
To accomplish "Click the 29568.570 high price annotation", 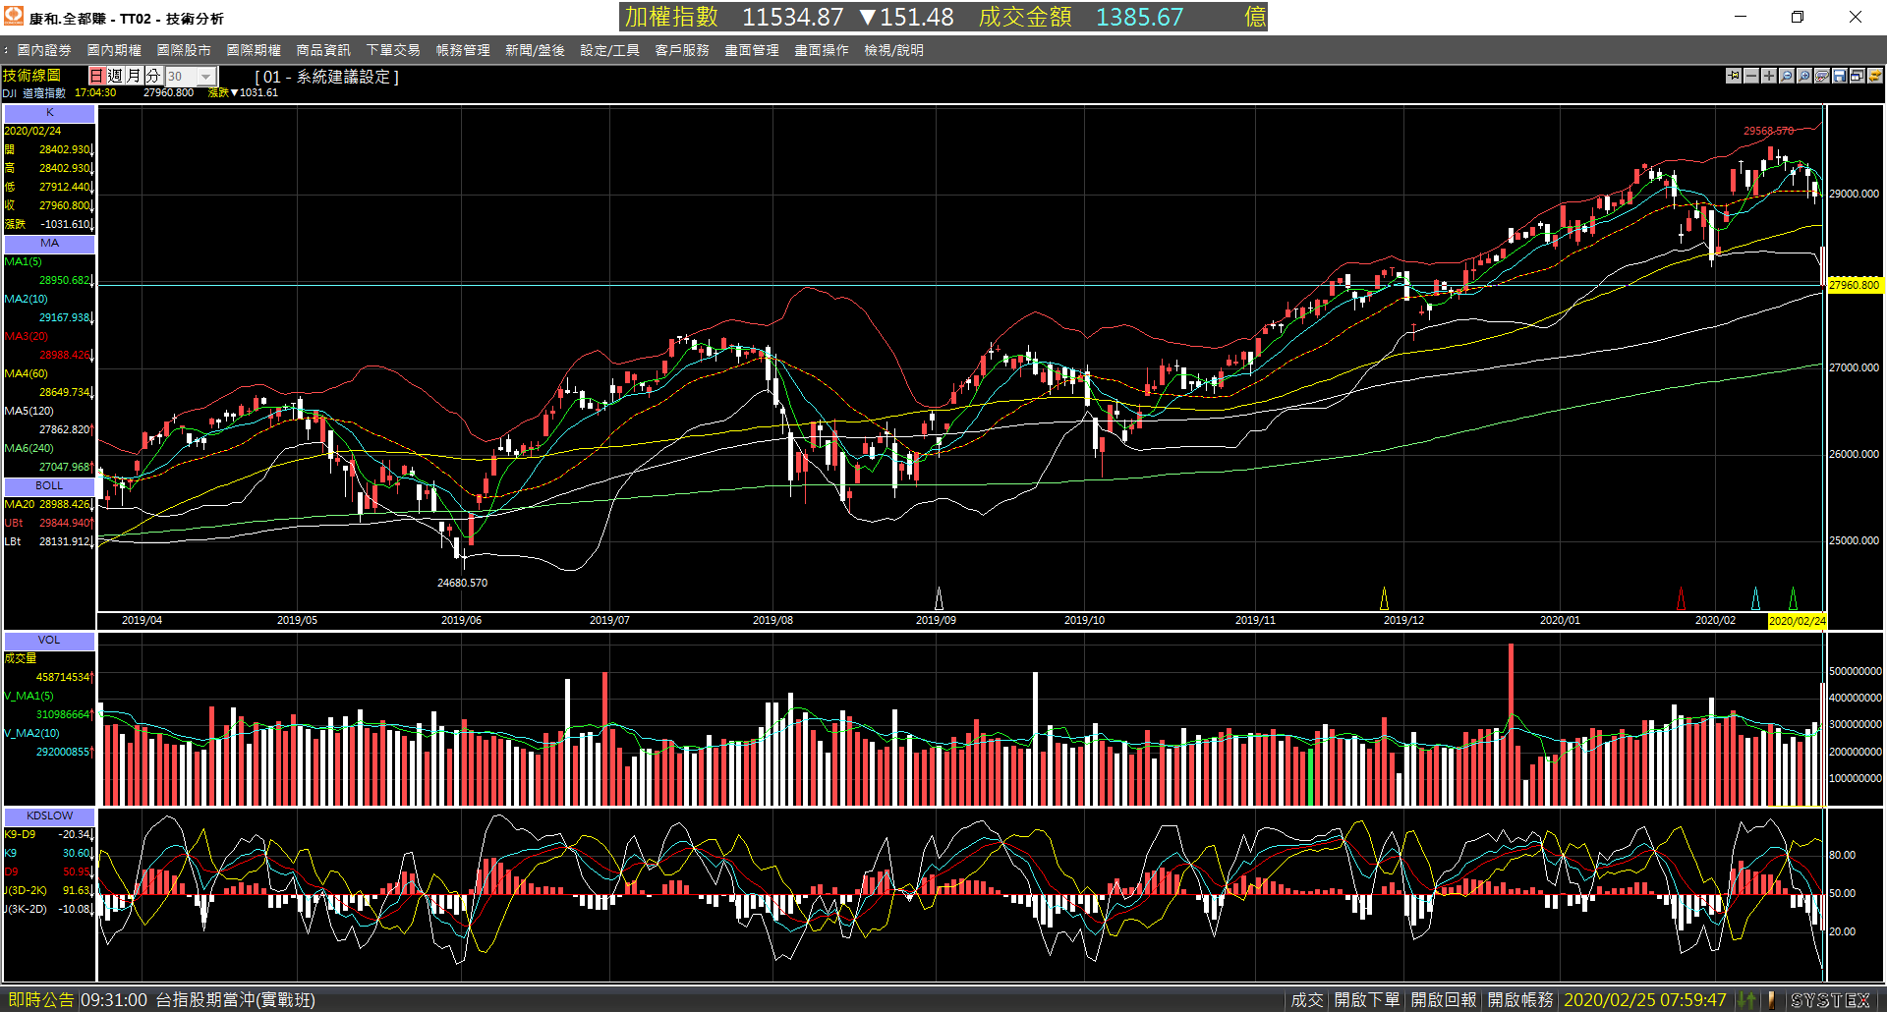I will (x=1769, y=131).
